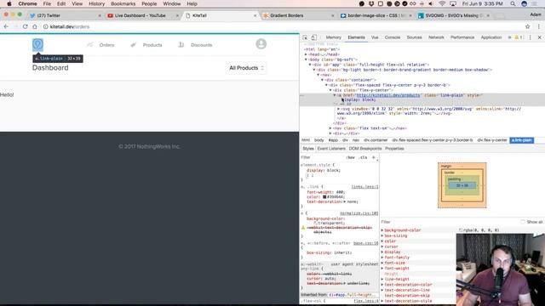545x306 pixels.
Task: Click the site information icon in the address bar
Action: [x=45, y=26]
